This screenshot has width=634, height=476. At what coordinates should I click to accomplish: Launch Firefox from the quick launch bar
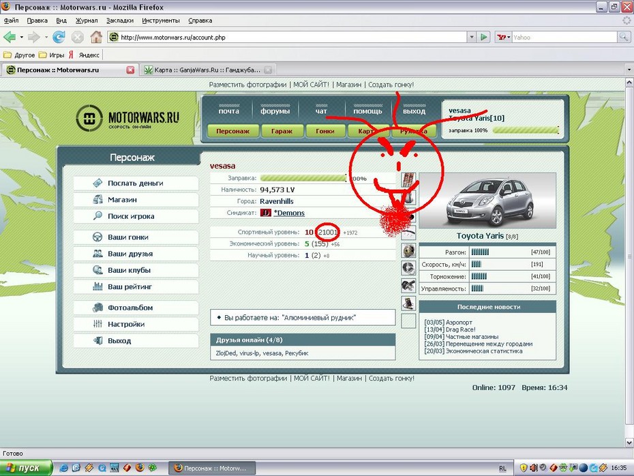click(140, 468)
